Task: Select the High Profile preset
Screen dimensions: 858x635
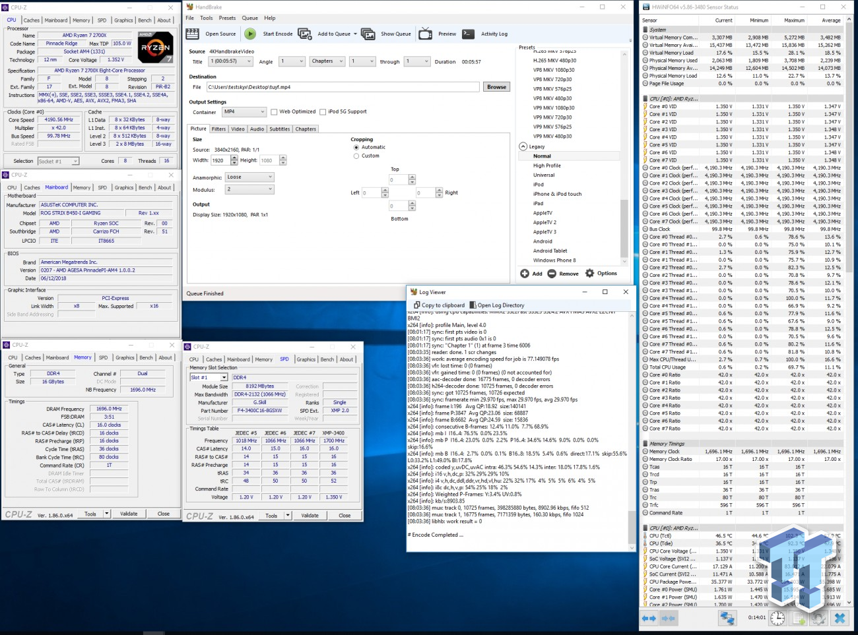Action: (x=547, y=166)
